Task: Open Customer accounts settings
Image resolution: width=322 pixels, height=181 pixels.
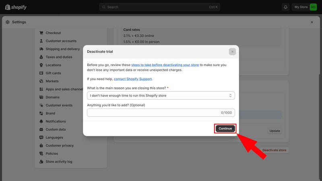Action: coord(61,41)
